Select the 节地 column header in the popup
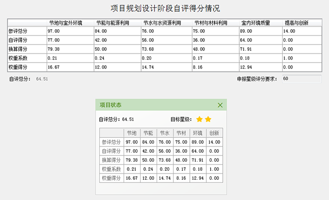 [x=132, y=133]
